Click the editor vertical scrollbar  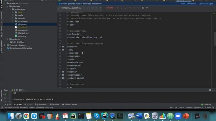tap(215, 39)
